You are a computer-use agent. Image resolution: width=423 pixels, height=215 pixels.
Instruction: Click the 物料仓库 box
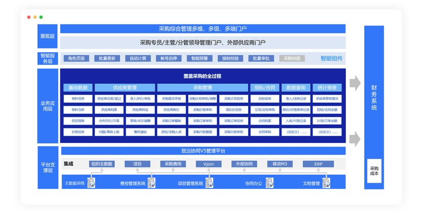click(x=78, y=110)
